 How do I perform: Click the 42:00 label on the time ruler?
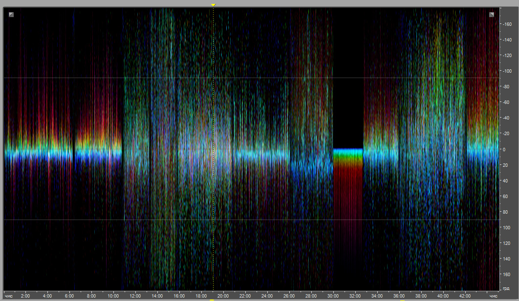pyautogui.click(x=465, y=296)
